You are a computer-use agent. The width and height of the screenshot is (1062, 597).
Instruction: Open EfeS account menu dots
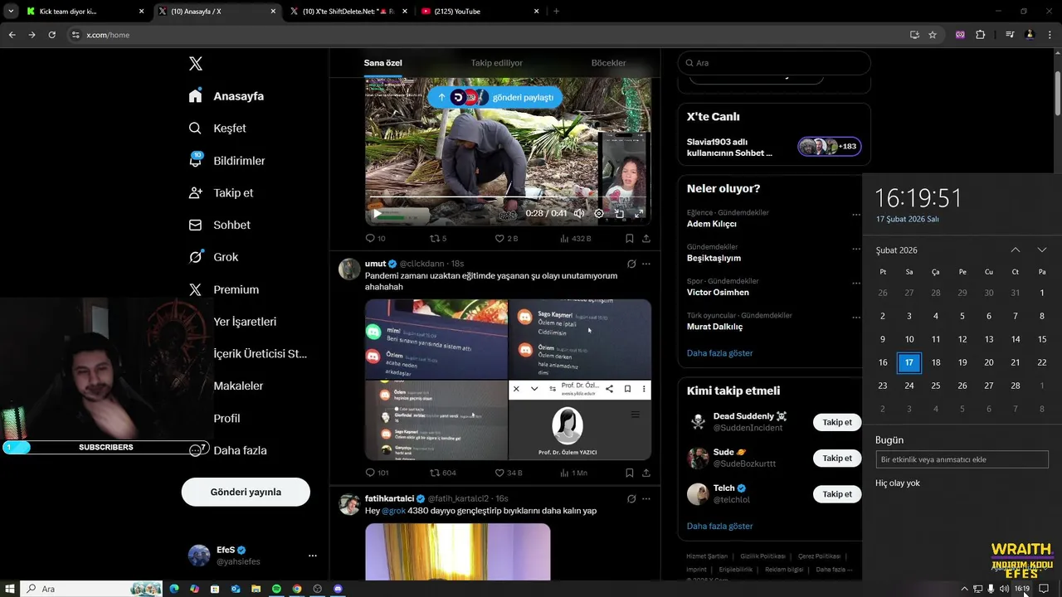(x=312, y=556)
